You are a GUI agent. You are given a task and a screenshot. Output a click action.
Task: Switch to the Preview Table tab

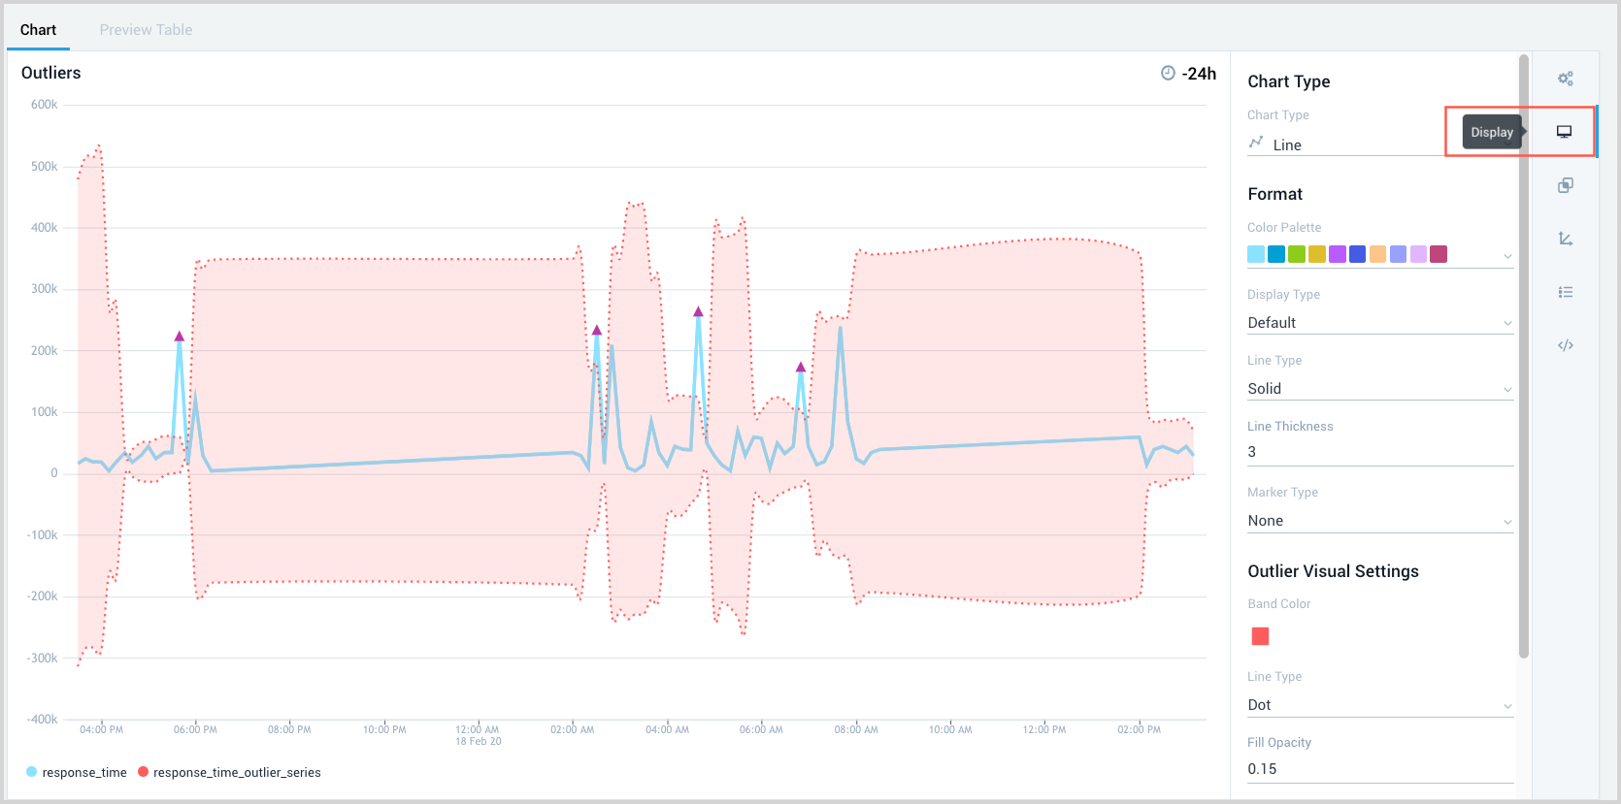[x=146, y=30]
